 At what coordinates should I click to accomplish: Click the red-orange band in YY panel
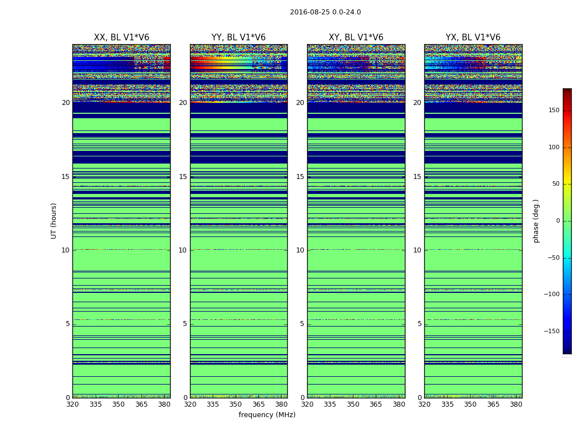(x=221, y=67)
